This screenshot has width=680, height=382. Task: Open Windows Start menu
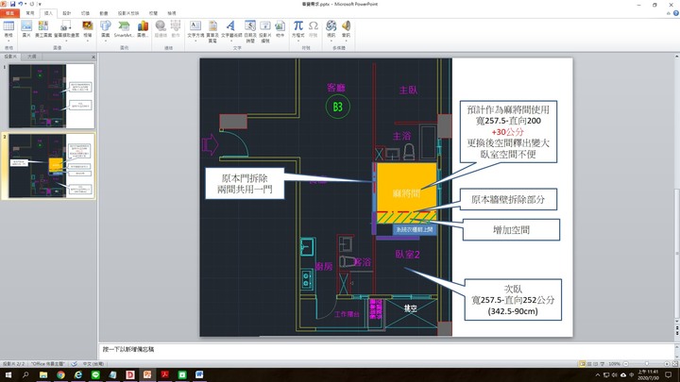(x=8, y=375)
